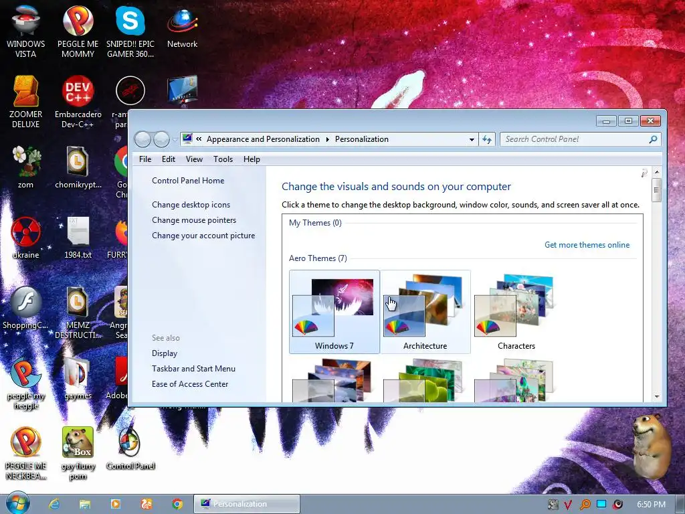Open the WINDOWS VISTA desktop icon
685x514 pixels.
coord(26,31)
